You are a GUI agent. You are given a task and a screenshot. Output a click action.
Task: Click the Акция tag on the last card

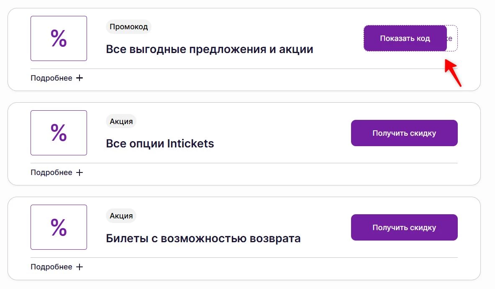pyautogui.click(x=121, y=215)
